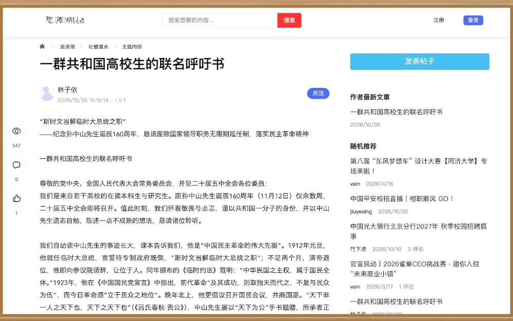Click date 2026/10/20 beside jiuyexing
This screenshot has width=513, height=321.
pos(393,212)
